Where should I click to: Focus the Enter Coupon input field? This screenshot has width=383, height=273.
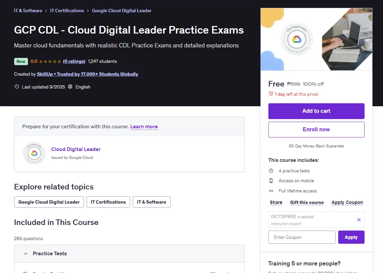[302, 237]
